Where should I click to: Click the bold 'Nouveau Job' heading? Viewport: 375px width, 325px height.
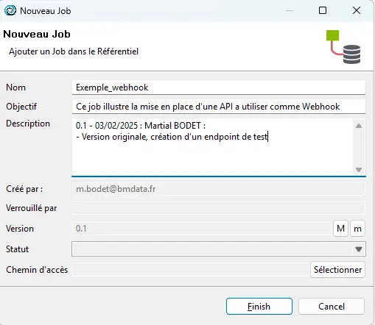click(x=37, y=34)
